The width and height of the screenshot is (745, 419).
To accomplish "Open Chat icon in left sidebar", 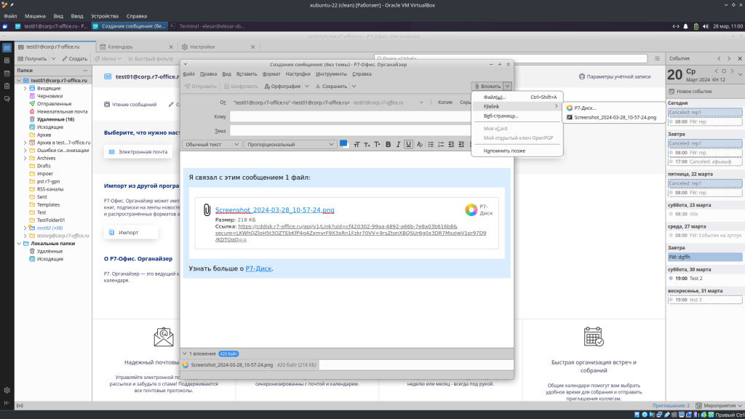I will pyautogui.click(x=7, y=99).
